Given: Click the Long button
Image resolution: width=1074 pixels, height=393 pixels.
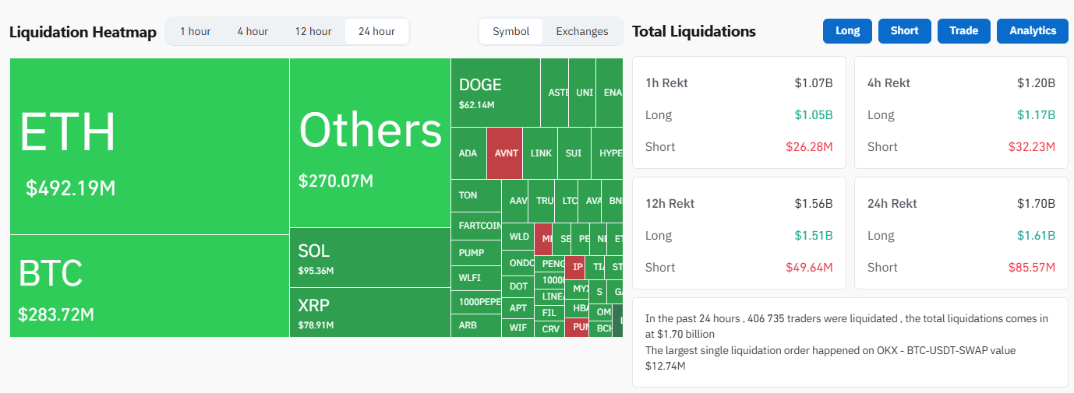Looking at the screenshot, I should (847, 30).
